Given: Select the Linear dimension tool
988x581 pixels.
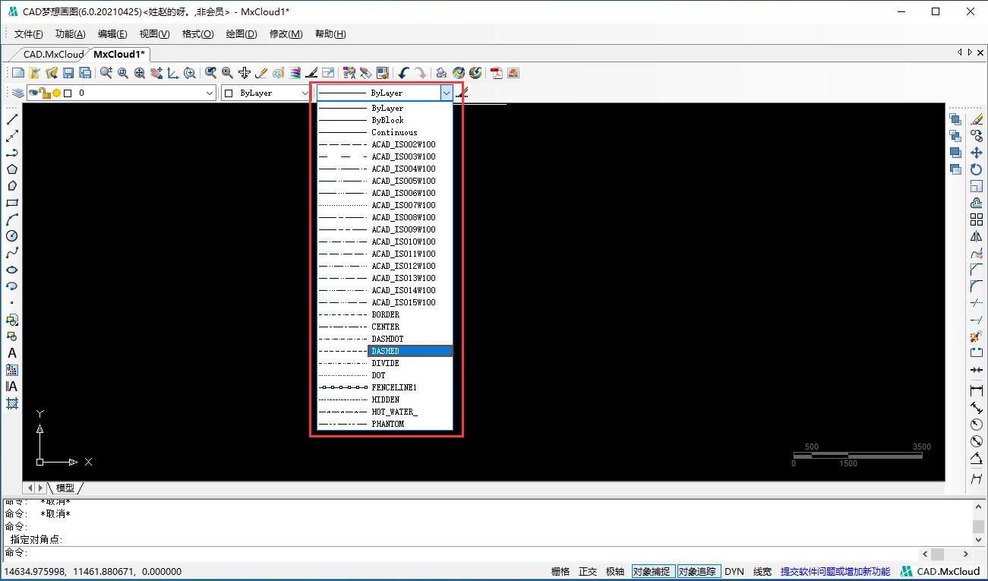Looking at the screenshot, I should coord(977,391).
